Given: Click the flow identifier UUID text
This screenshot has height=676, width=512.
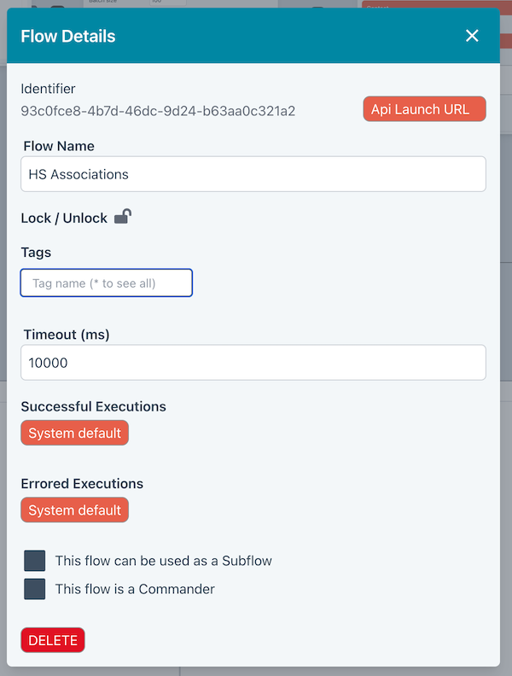Looking at the screenshot, I should pyautogui.click(x=158, y=111).
